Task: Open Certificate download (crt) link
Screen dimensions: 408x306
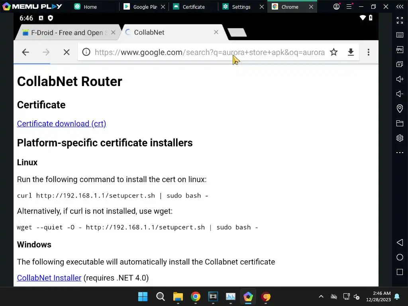Action: 61,124
